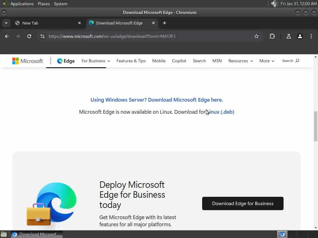The height and width of the screenshot is (238, 318).
Task: Click the Download Microsof... taskbar window button
Action: click(x=37, y=234)
